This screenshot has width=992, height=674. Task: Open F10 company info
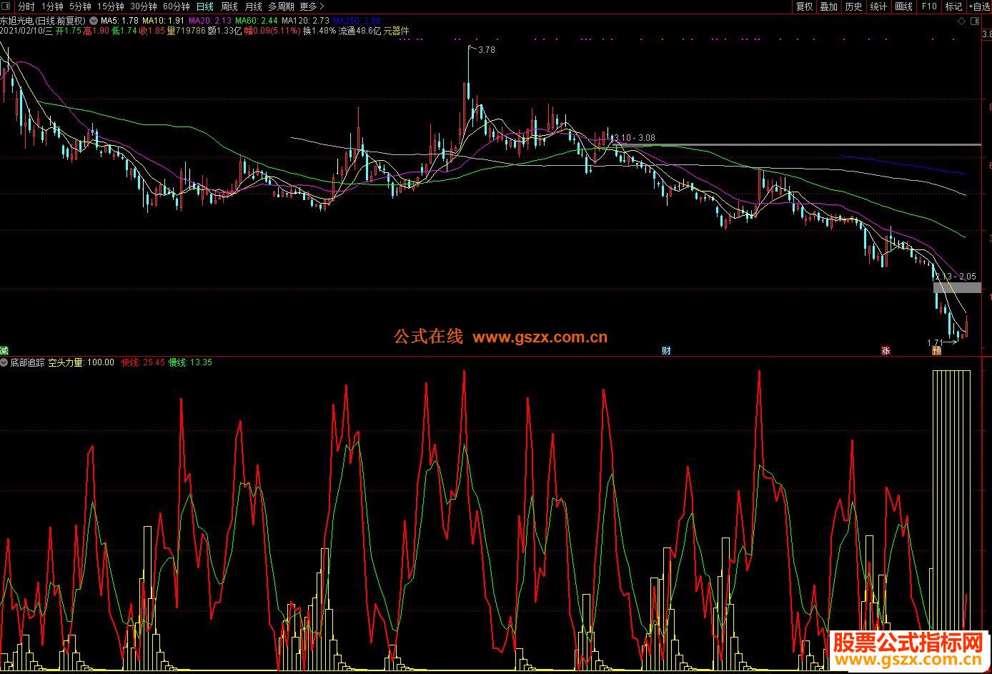point(928,6)
